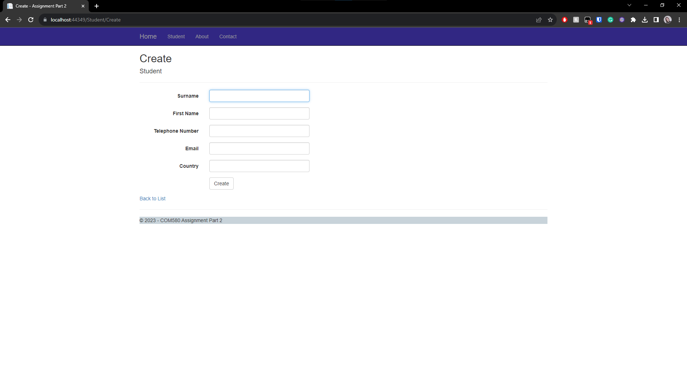Open the Bitwarden password manager extension
Screen dimensions: 687x372
point(599,20)
